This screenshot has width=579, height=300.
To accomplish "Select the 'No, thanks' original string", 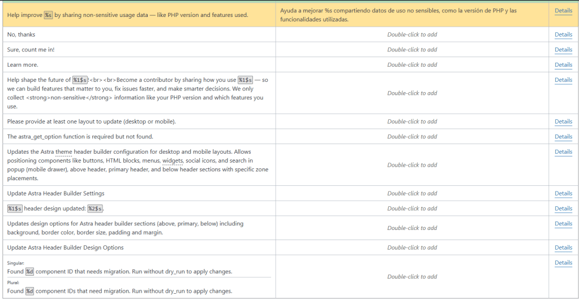I will point(22,34).
